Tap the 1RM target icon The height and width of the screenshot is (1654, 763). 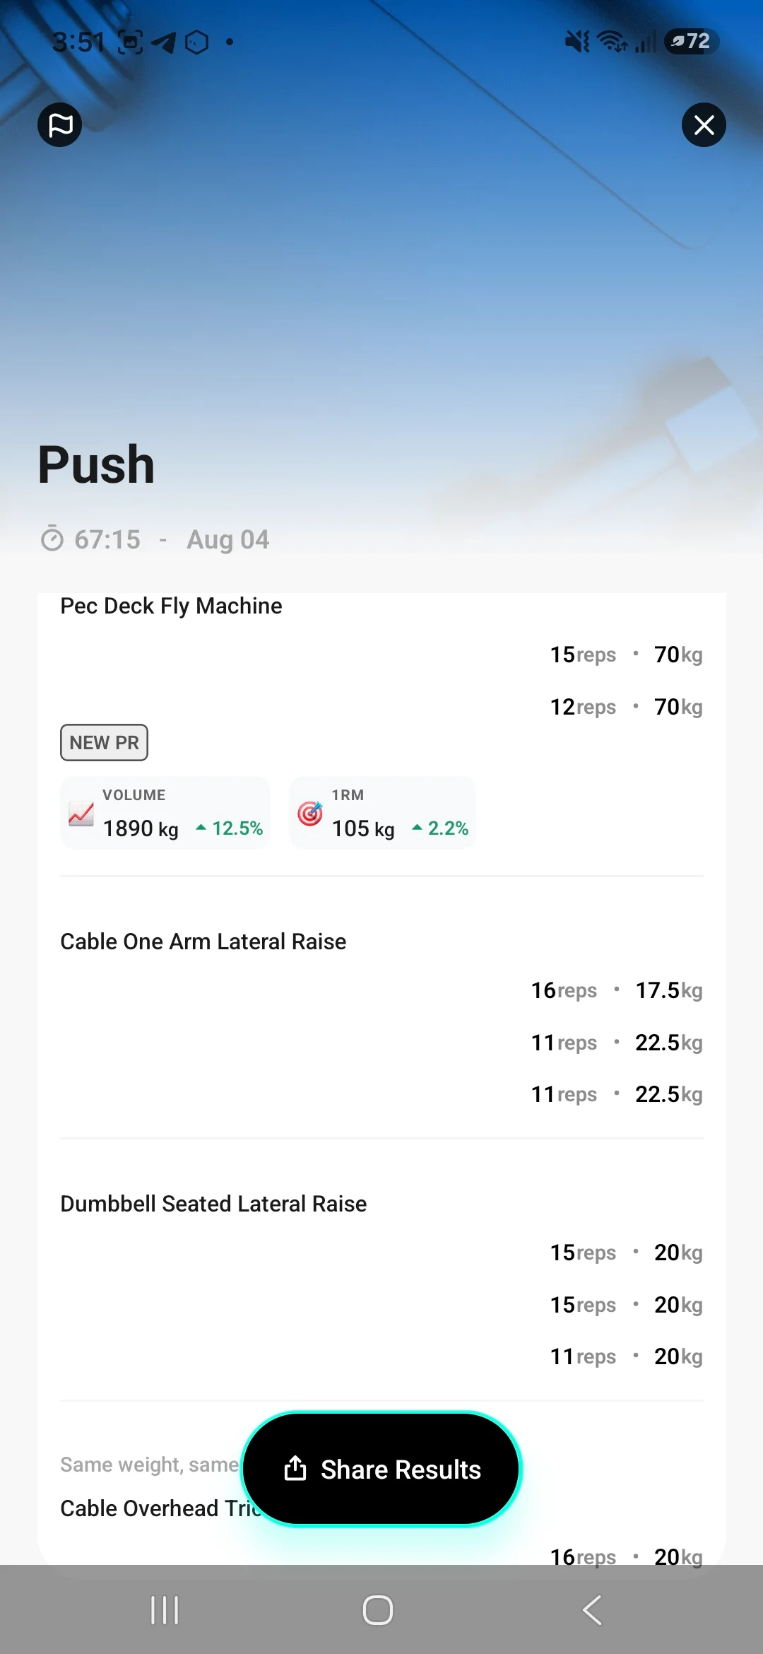pos(310,814)
